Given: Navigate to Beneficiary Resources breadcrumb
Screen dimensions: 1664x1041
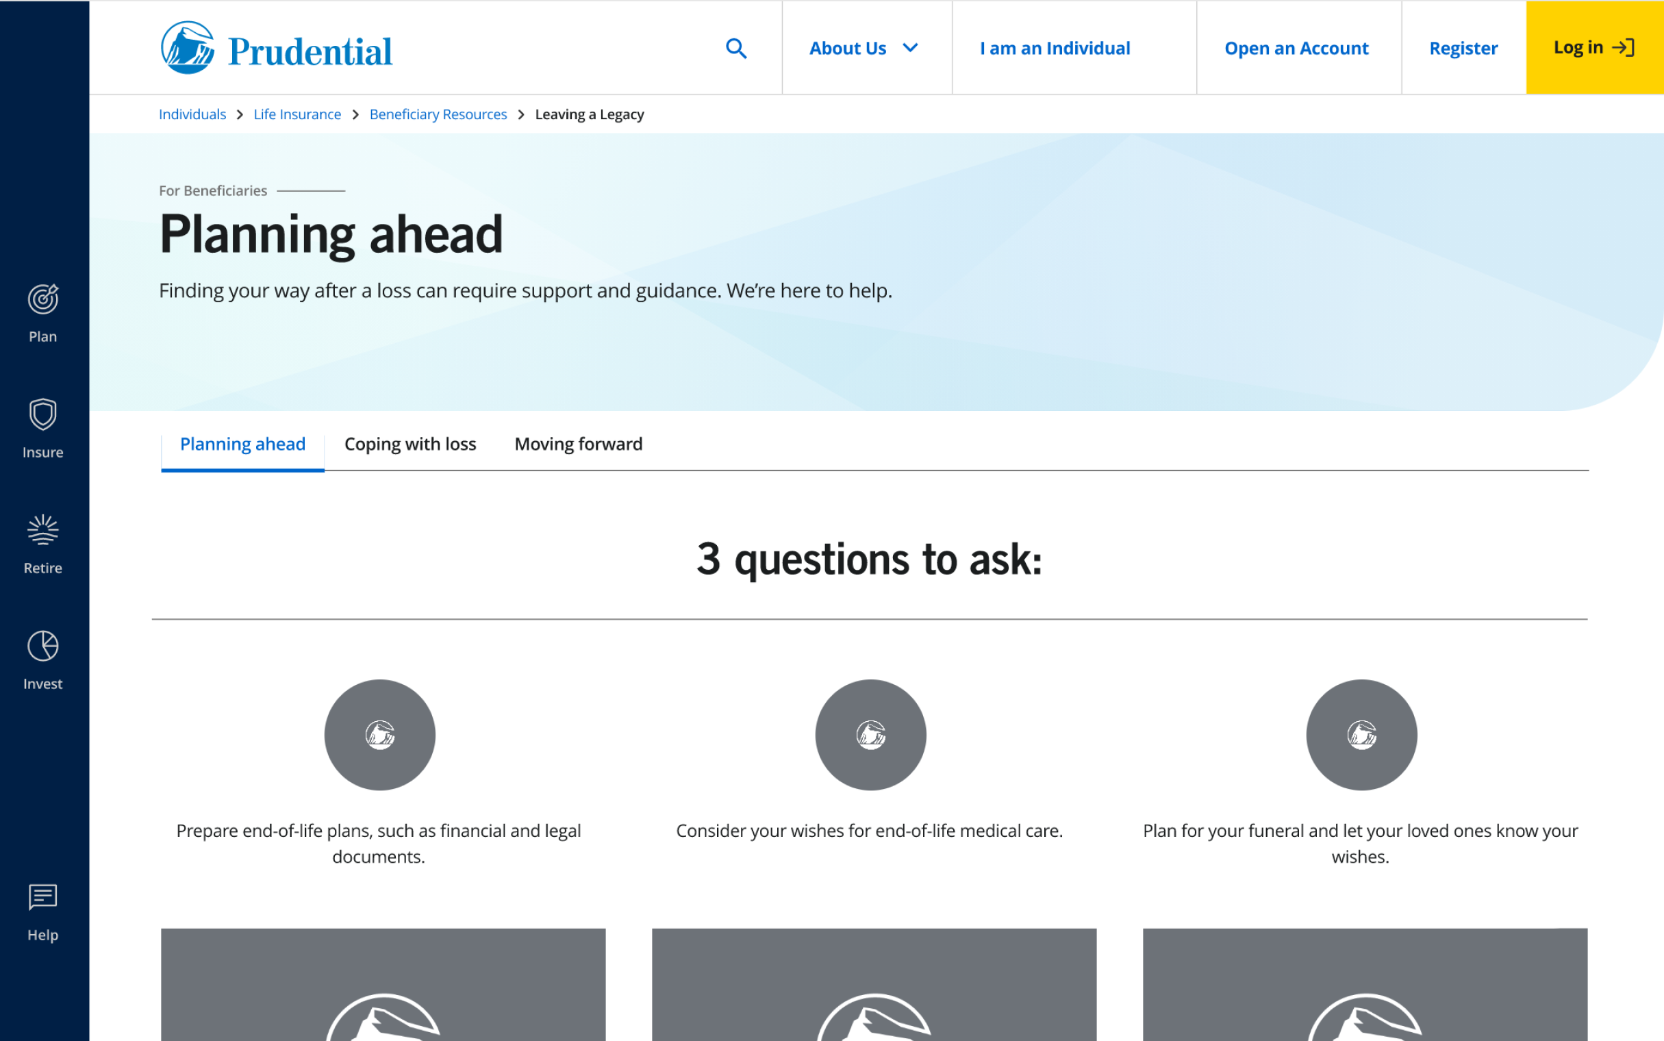Looking at the screenshot, I should click(x=438, y=114).
